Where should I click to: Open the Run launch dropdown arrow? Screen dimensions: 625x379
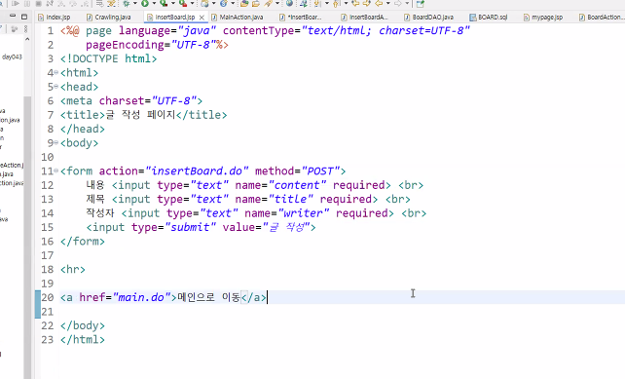154,4
